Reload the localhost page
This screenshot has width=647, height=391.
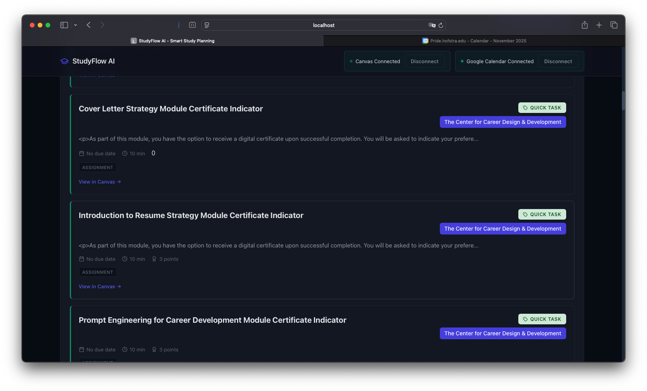441,25
